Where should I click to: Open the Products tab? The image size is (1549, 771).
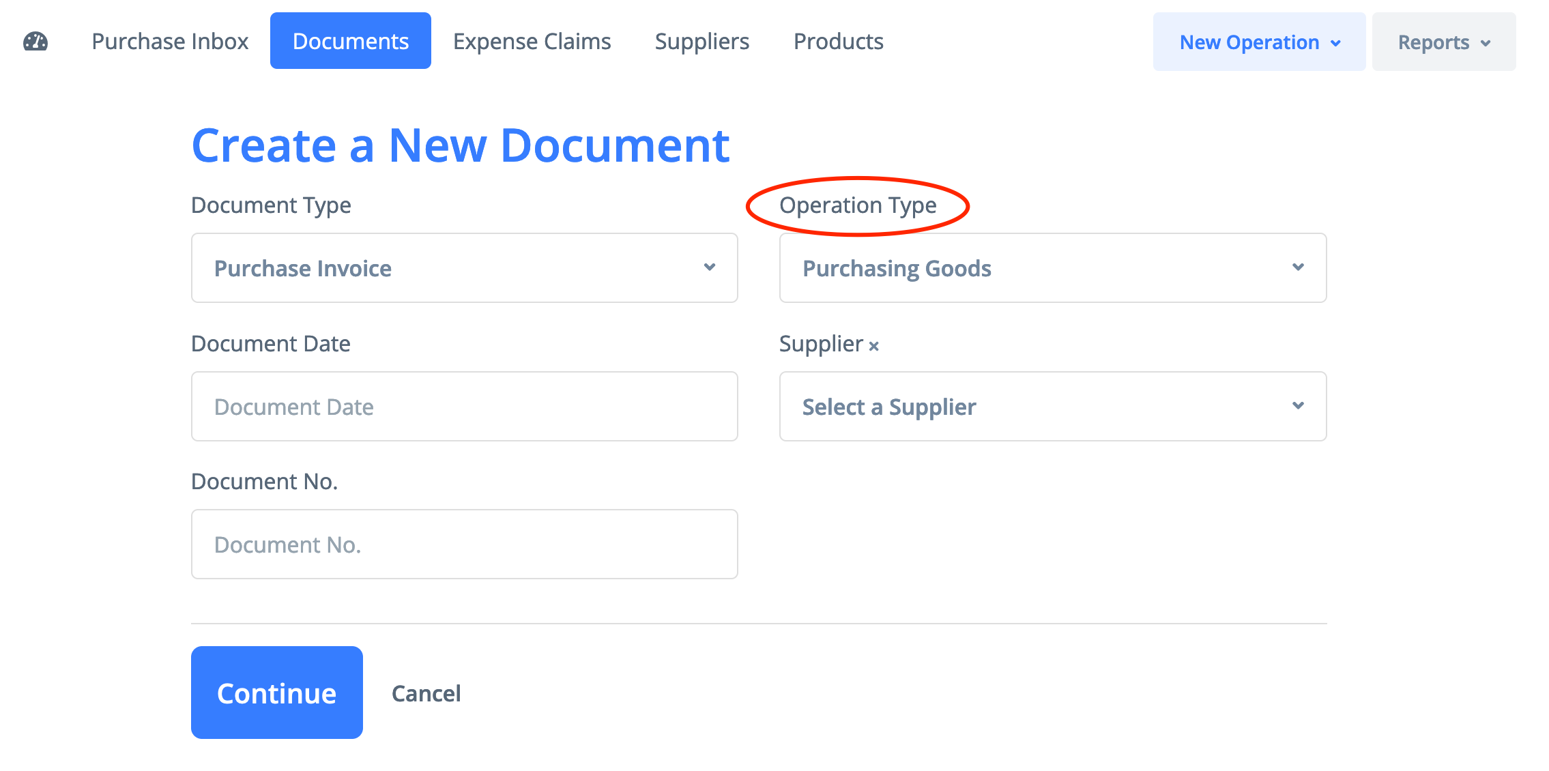coord(839,42)
